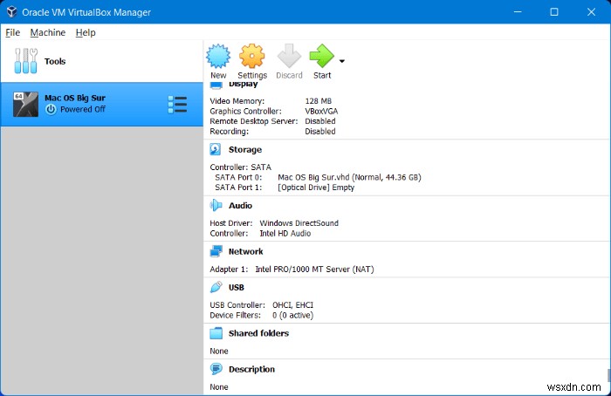Click the power state icon beside Powered Off
The width and height of the screenshot is (611, 396).
coord(51,109)
